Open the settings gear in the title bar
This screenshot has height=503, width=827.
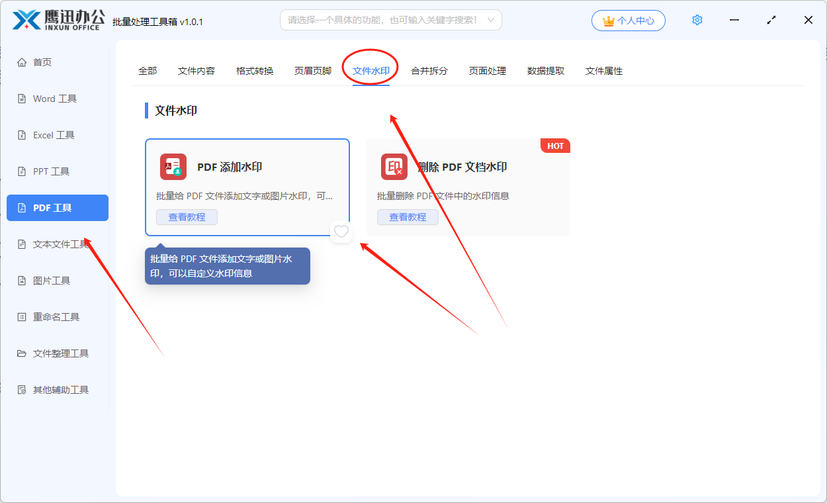(x=697, y=20)
